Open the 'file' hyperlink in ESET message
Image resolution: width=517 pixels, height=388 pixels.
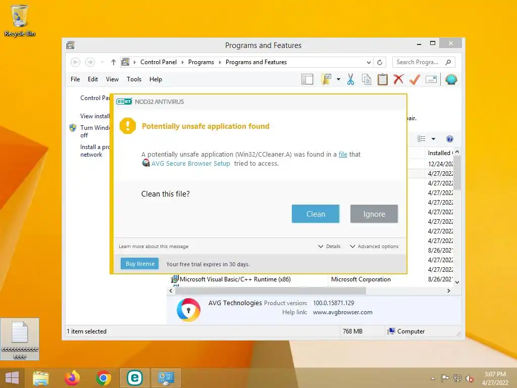coord(343,155)
